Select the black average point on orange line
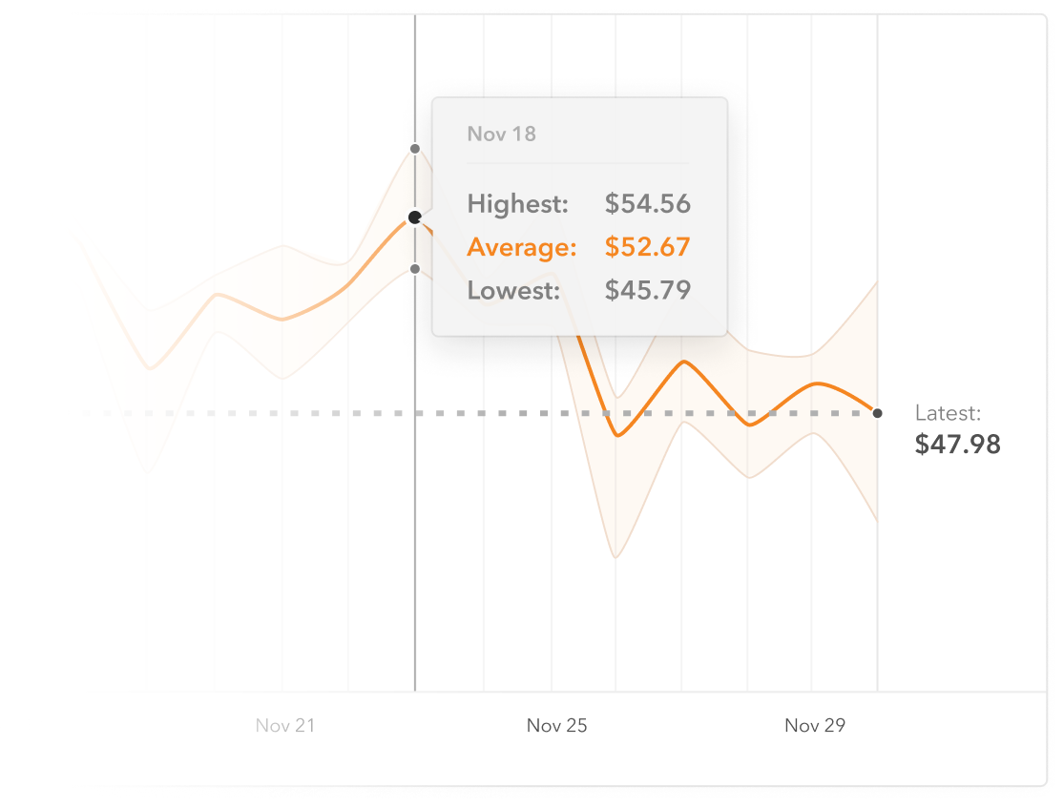This screenshot has height=808, width=1064. click(x=414, y=218)
